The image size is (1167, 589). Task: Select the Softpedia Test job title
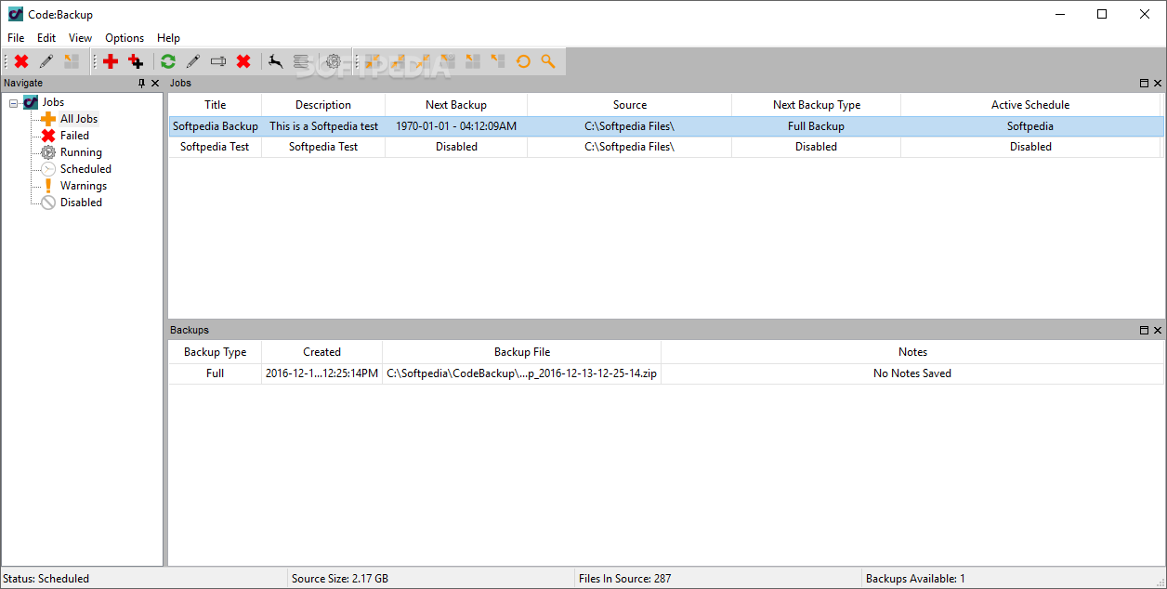click(x=215, y=147)
